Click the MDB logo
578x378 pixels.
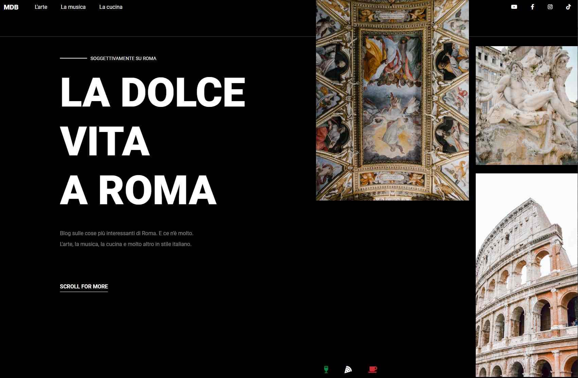[11, 7]
